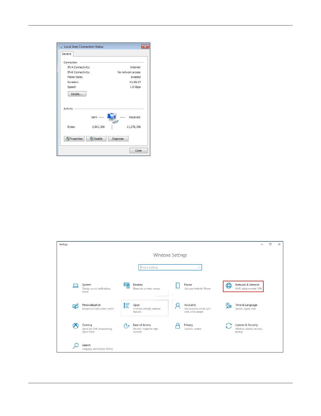321x416 pixels.
Task: Click the Accounts label
Action: pyautogui.click(x=190, y=305)
